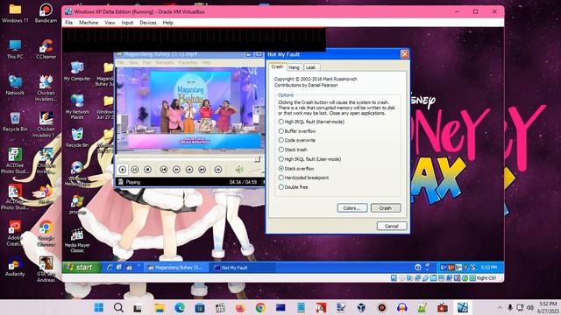Viewport: 561px width, 315px height.
Task: Switch to the Hang tab
Action: coord(294,67)
